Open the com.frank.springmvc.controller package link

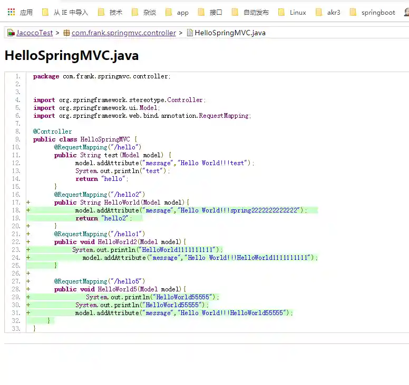pos(124,33)
